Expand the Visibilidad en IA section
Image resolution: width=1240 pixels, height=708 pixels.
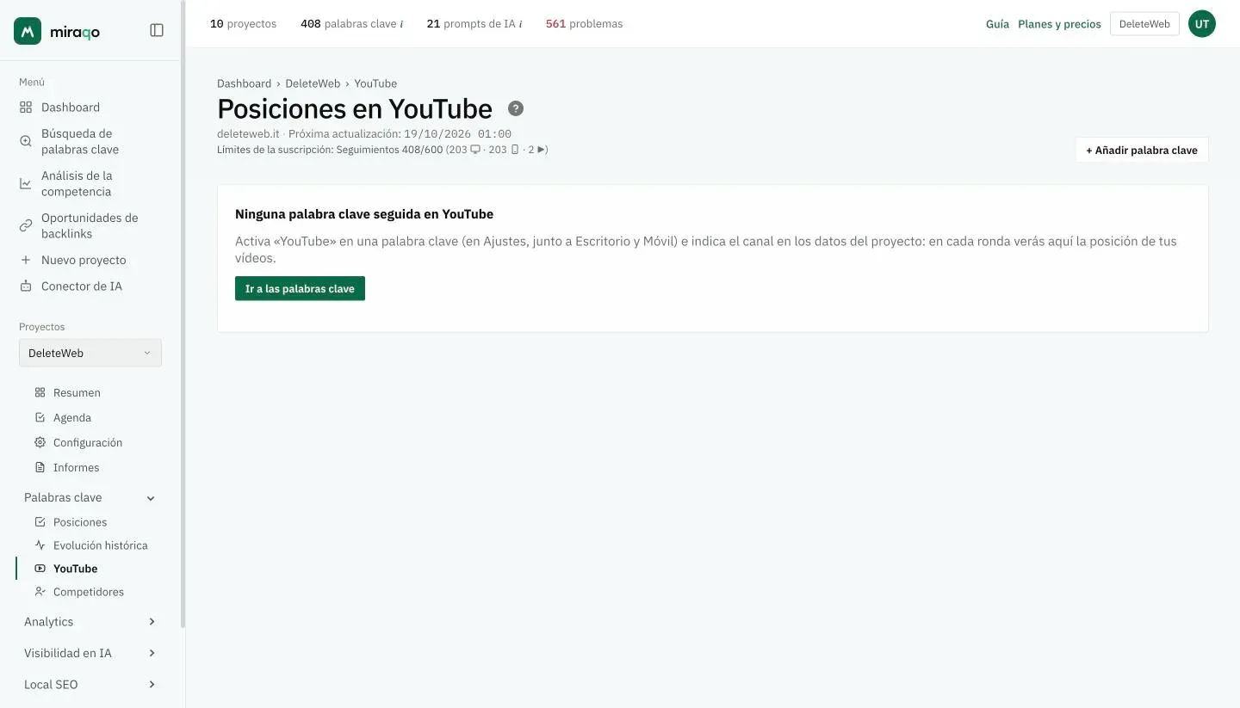(152, 653)
